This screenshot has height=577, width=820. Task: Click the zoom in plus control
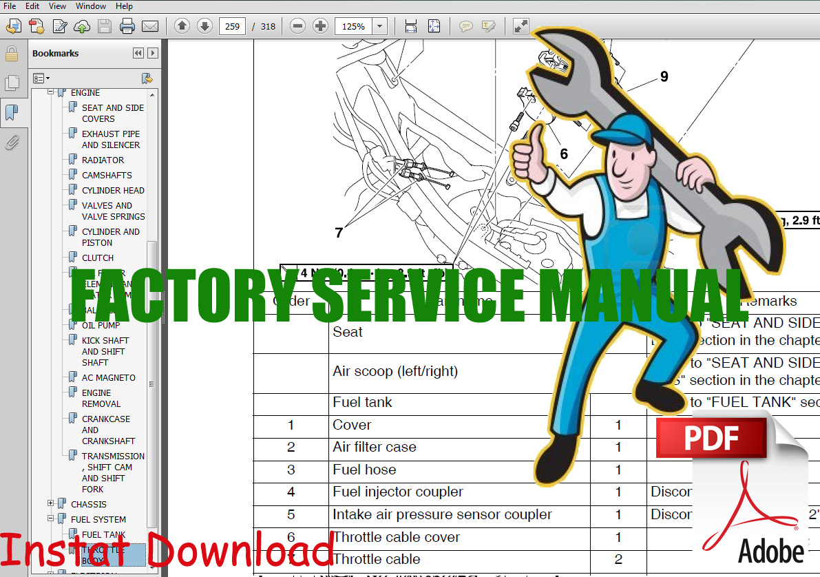[x=320, y=26]
